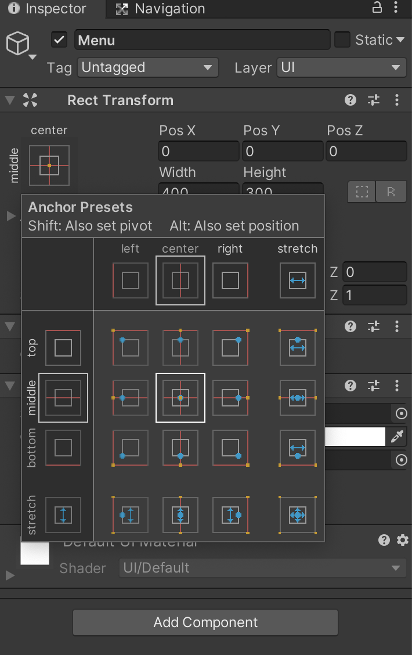Image resolution: width=412 pixels, height=655 pixels.
Task: Select left vertical-stretch anchor preset
Action: pyautogui.click(x=130, y=514)
